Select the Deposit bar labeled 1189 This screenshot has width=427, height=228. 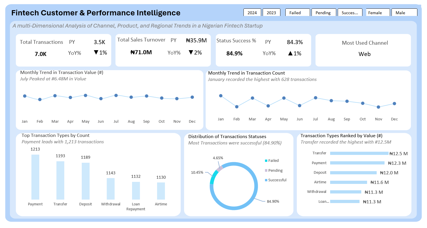[x=86, y=181]
